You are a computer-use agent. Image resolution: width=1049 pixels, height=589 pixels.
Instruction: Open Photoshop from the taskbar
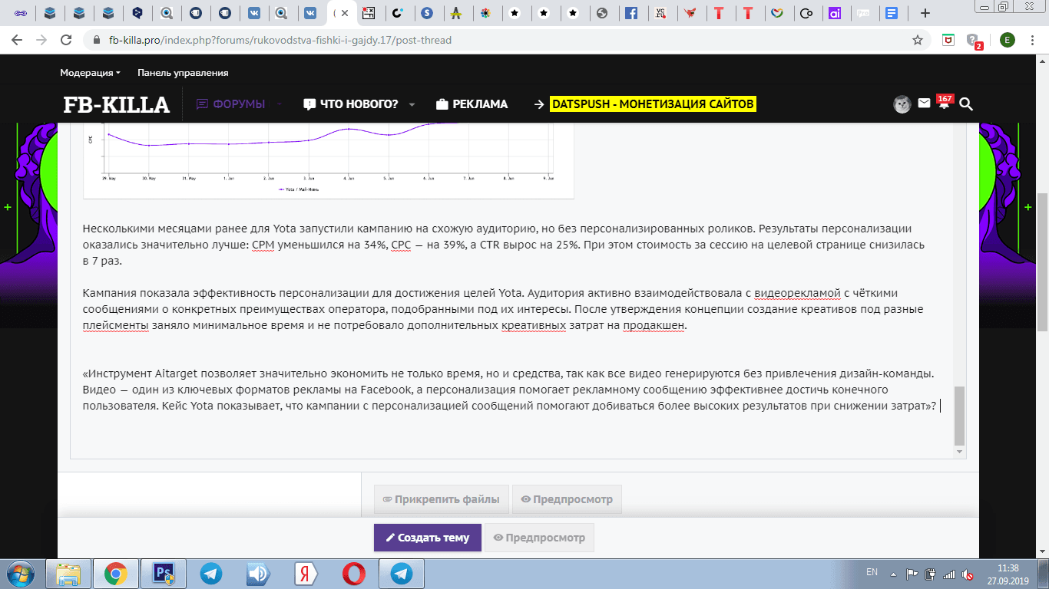coord(164,574)
